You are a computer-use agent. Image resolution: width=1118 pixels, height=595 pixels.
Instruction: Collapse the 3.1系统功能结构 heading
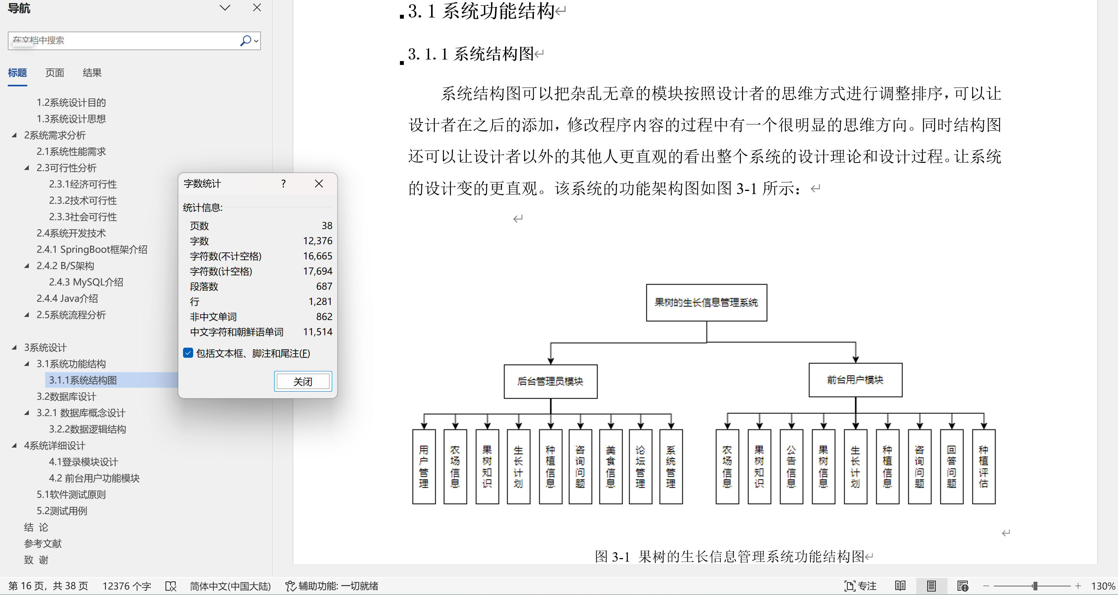click(x=27, y=364)
